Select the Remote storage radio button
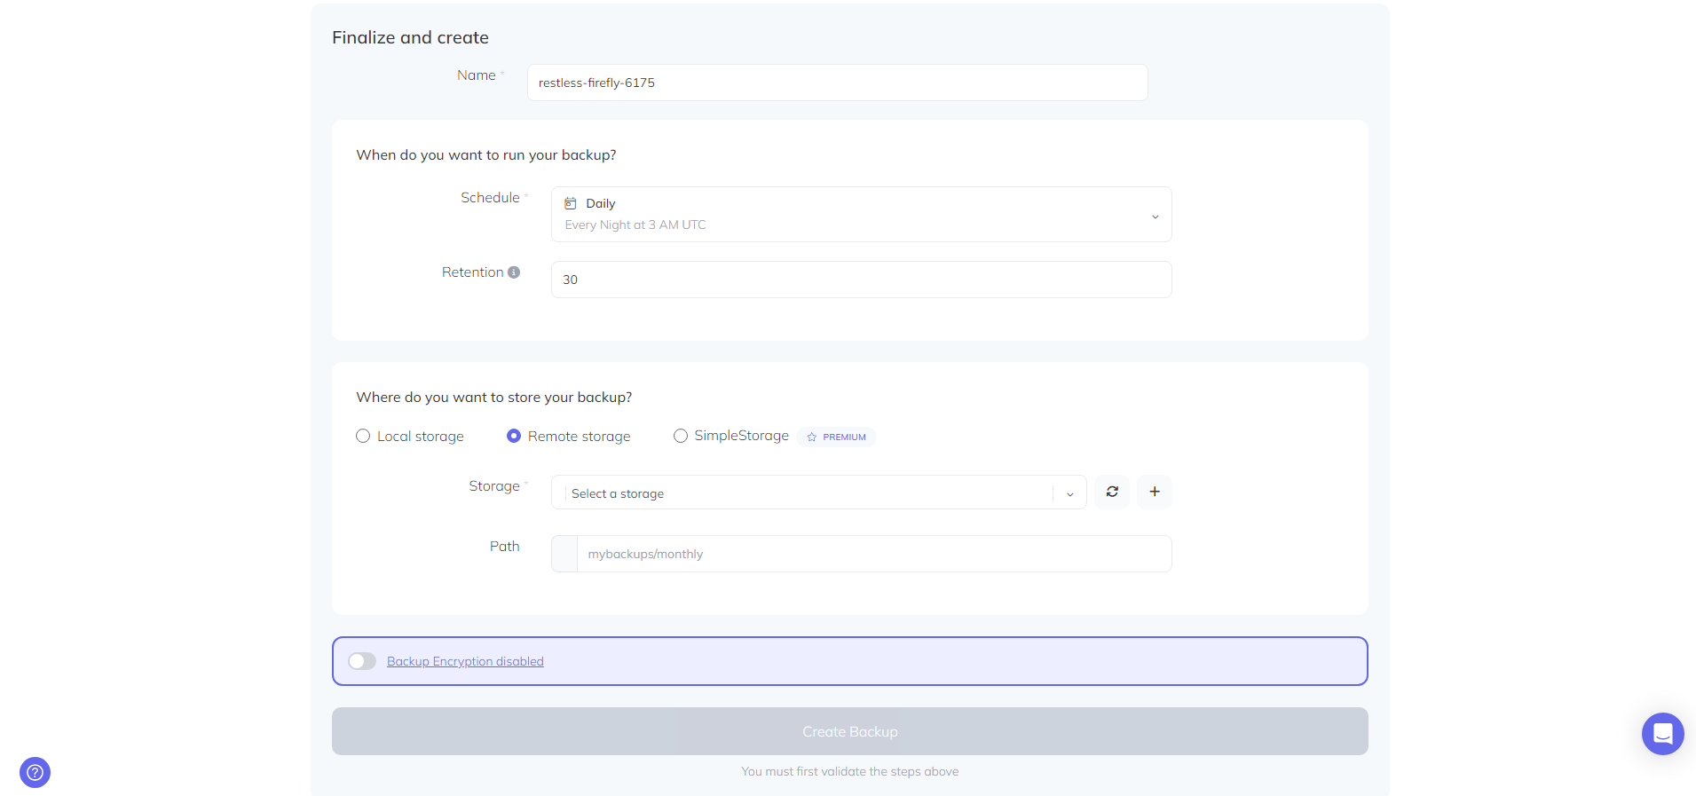1696x796 pixels. (x=514, y=436)
